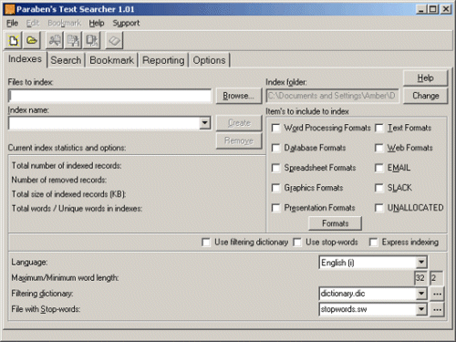Check the EMAIL checkbox

pyautogui.click(x=379, y=168)
